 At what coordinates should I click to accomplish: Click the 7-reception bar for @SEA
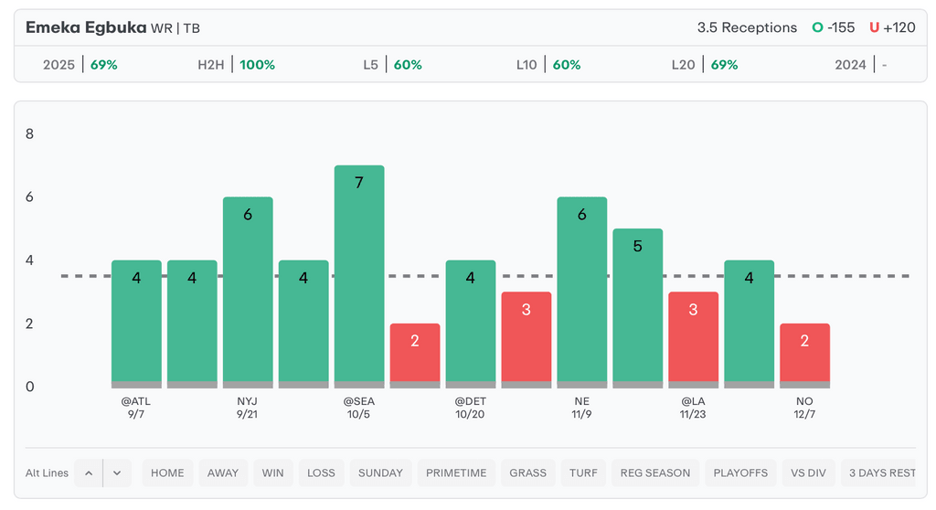click(359, 274)
